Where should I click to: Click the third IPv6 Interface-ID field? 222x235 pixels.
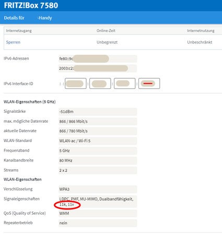tap(125, 84)
